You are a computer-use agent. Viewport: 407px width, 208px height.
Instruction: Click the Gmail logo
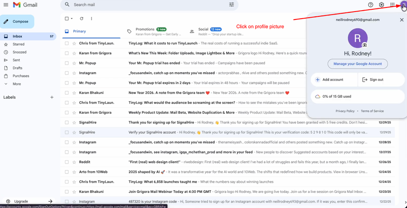25,5
